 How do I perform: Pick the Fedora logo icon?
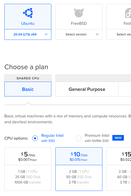click(128, 13)
